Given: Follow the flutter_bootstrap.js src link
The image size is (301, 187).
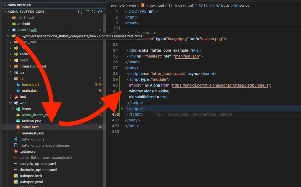Looking at the screenshot, I should point(167,74).
